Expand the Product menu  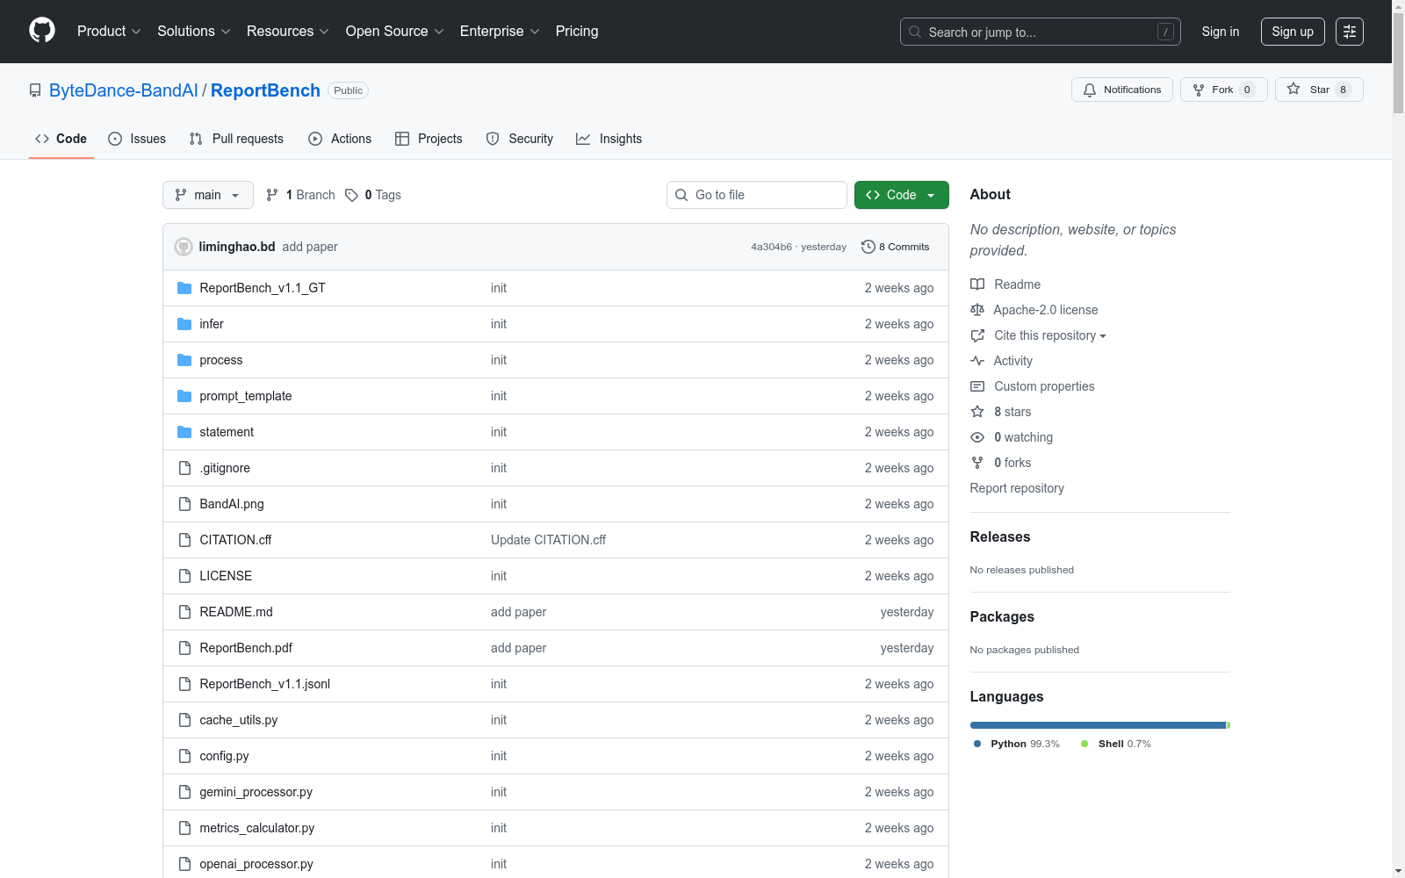tap(109, 32)
